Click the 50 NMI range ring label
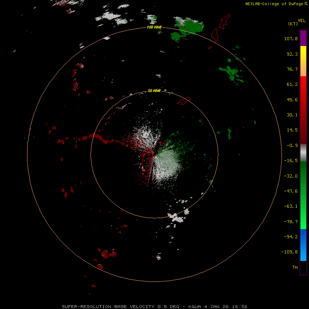Image resolution: width=309 pixels, height=309 pixels. pyautogui.click(x=154, y=91)
